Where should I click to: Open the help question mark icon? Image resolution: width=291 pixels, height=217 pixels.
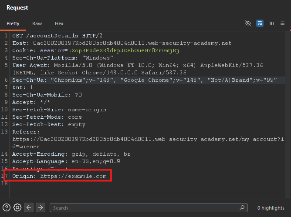pyautogui.click(x=7, y=207)
